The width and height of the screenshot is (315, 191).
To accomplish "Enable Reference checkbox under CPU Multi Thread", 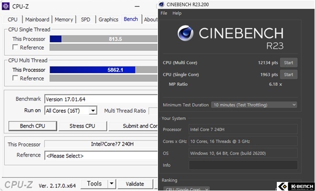I will point(15,78).
